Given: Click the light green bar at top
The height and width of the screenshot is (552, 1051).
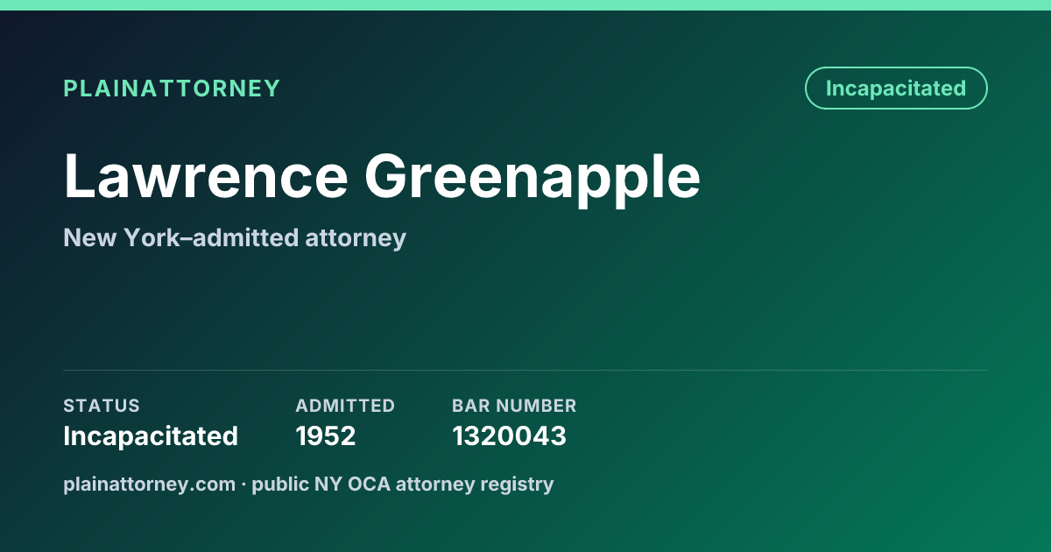Looking at the screenshot, I should [525, 5].
